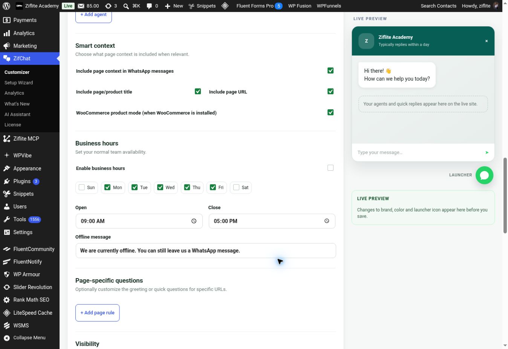
Task: Open FluentCommunity icon
Action: 7,249
